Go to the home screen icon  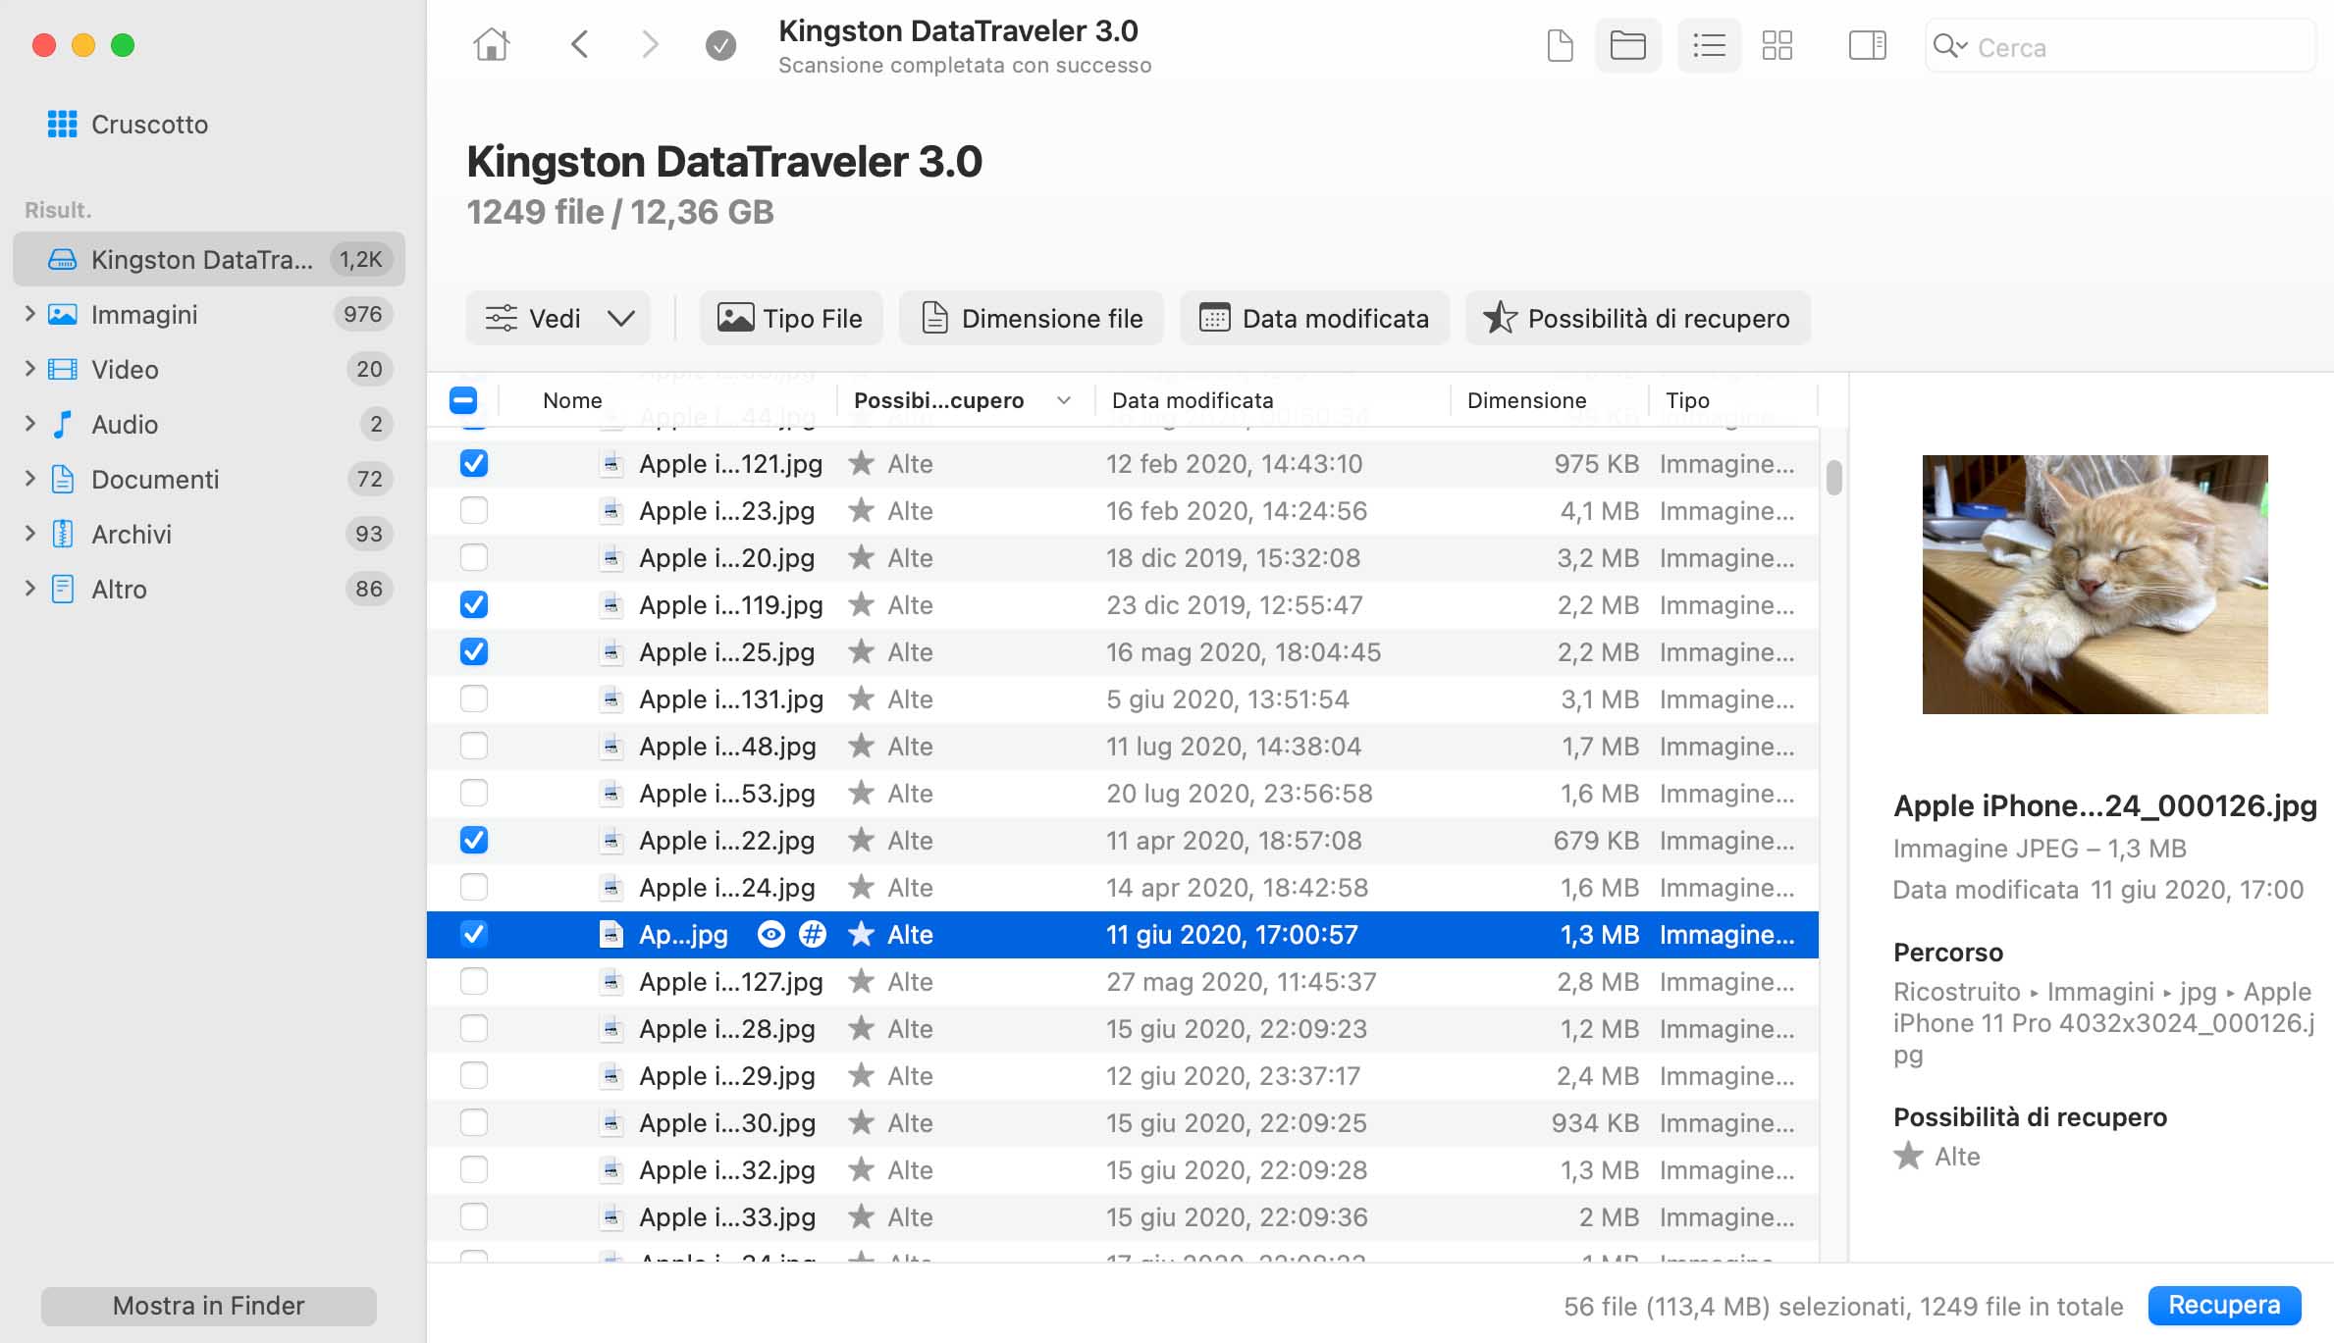pos(492,45)
